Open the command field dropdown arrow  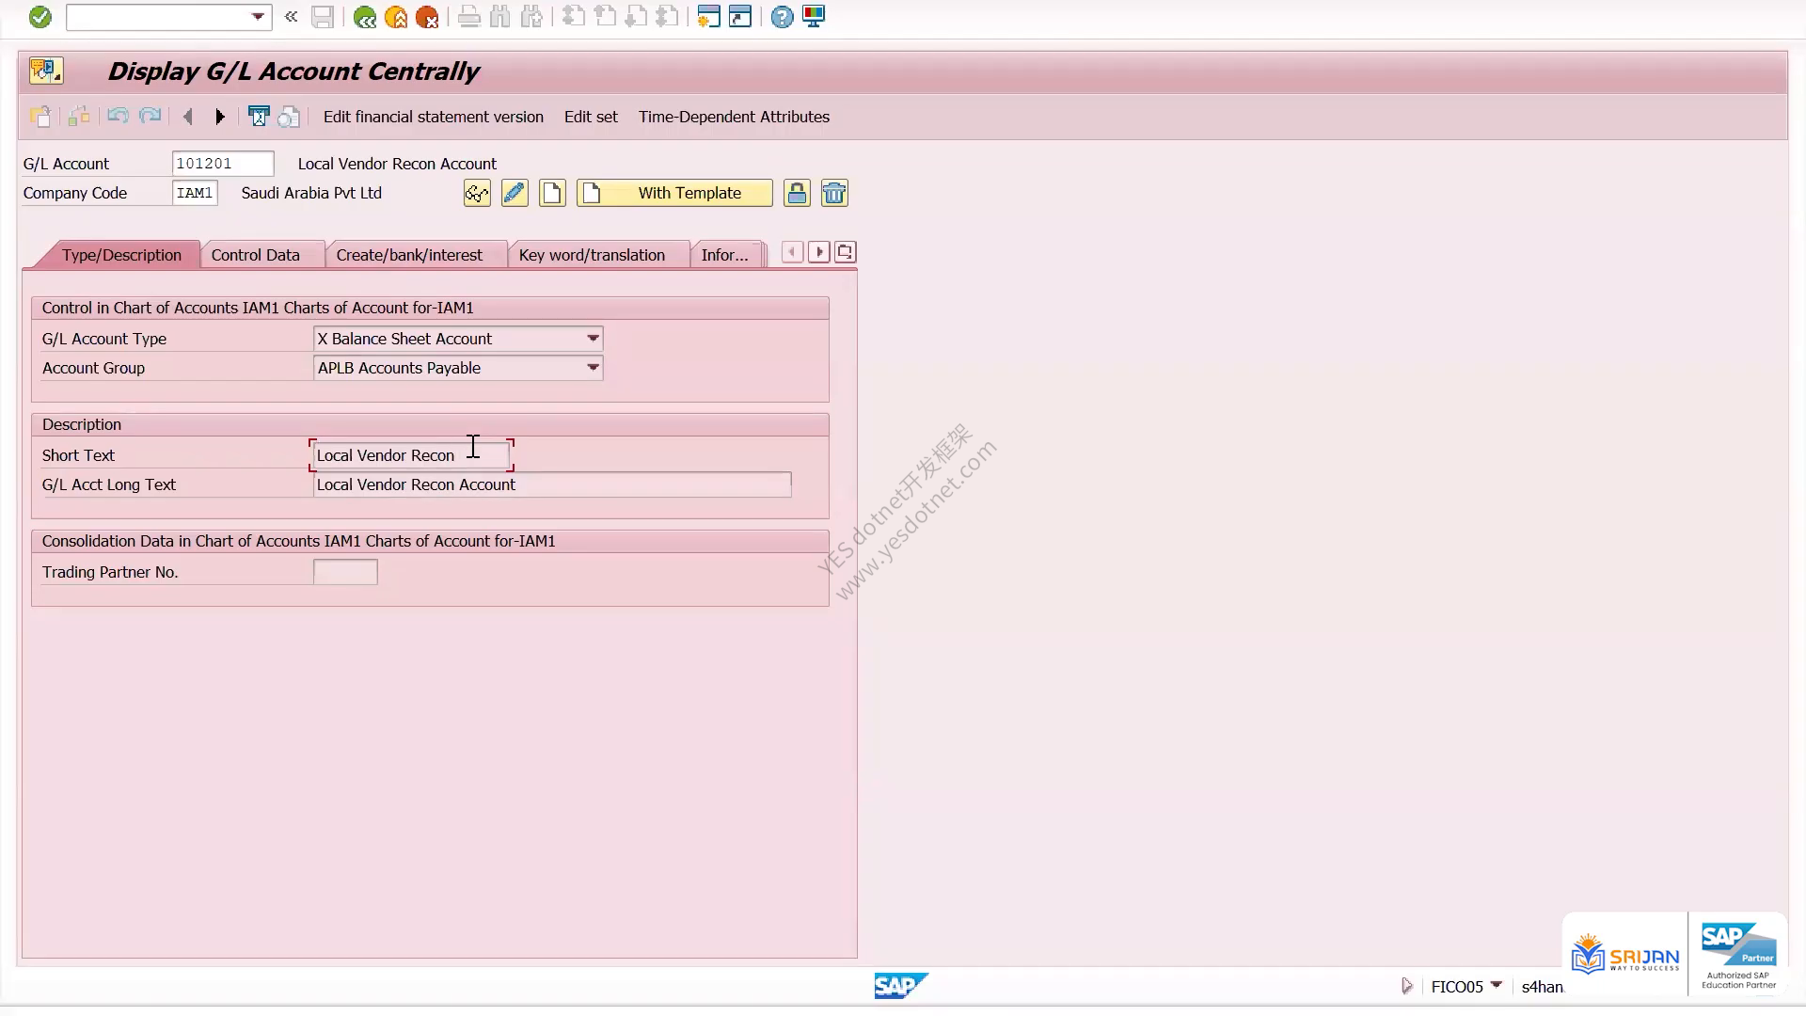pyautogui.click(x=258, y=17)
